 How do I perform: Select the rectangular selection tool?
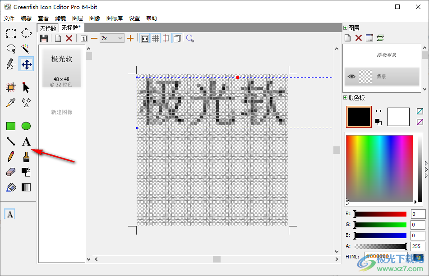[10, 32]
